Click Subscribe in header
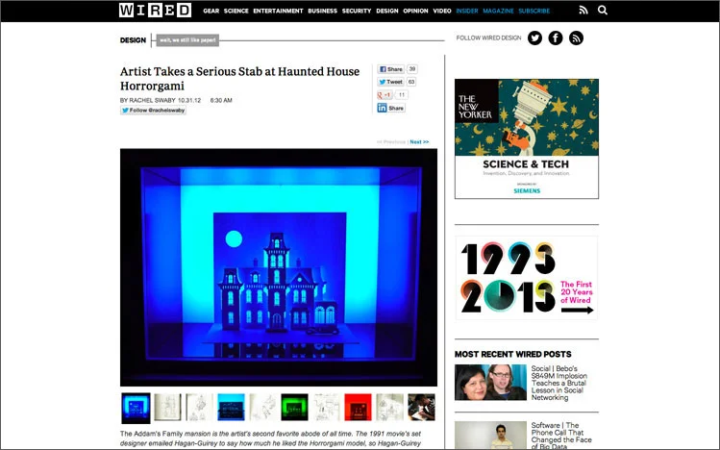Image resolution: width=720 pixels, height=450 pixels. [x=534, y=11]
